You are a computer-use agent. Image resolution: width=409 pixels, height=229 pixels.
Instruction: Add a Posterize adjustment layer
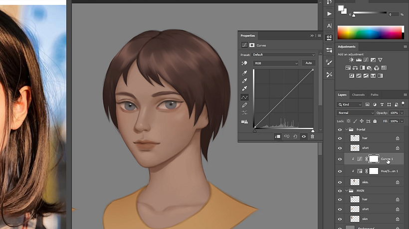point(359,76)
